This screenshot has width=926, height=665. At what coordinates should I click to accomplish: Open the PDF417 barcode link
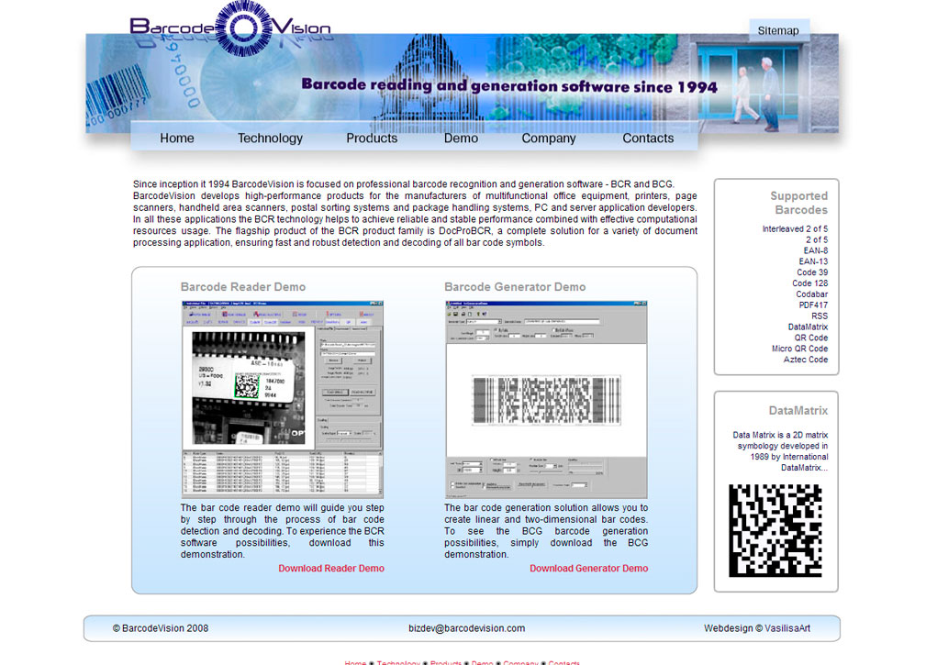(813, 305)
